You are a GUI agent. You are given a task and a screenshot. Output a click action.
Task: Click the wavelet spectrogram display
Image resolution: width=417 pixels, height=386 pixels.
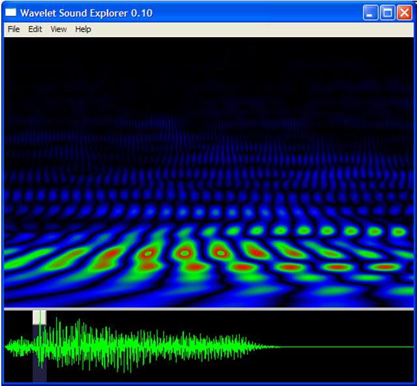208,172
